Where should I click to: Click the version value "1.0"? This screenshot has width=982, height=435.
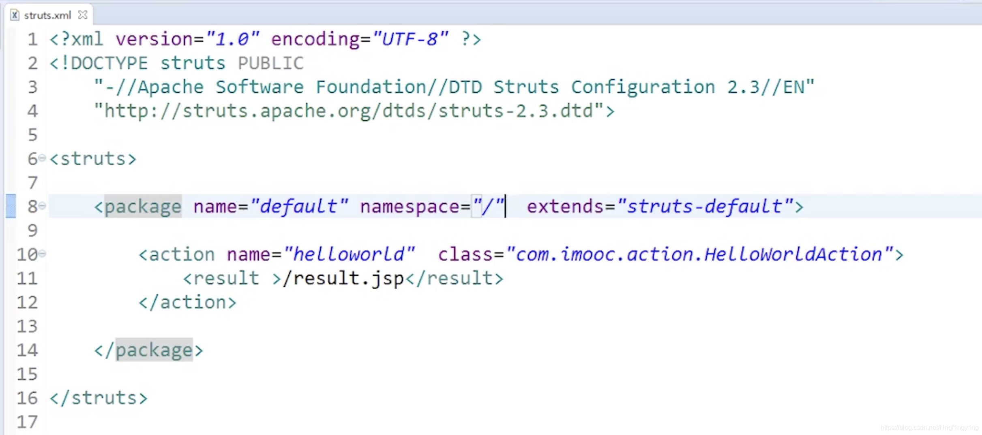pyautogui.click(x=232, y=39)
